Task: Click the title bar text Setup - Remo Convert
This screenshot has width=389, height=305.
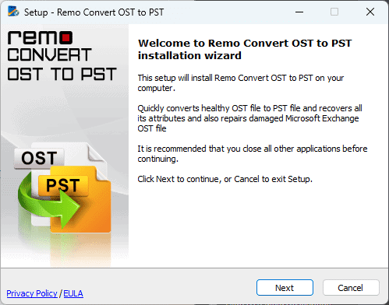Action: [94, 12]
